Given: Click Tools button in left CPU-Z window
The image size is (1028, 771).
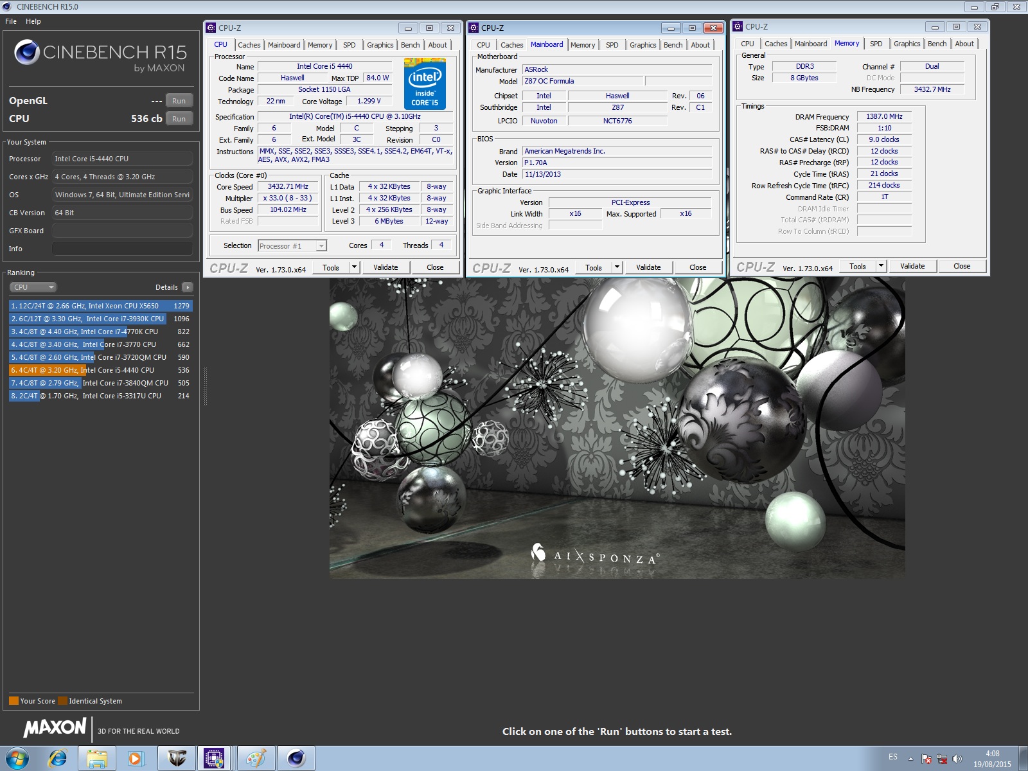Looking at the screenshot, I should pos(331,267).
